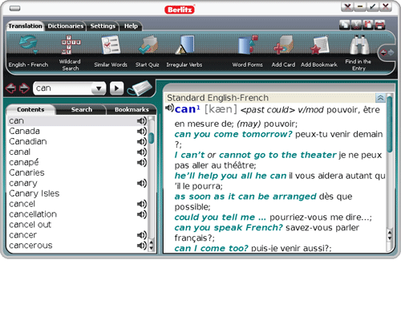The width and height of the screenshot is (401, 325).
Task: Open the Similar Words tool
Action: pos(111,51)
